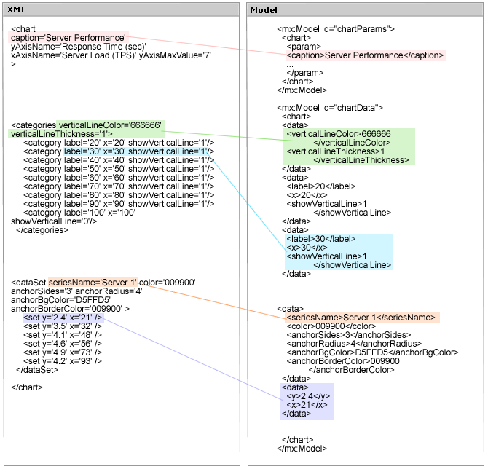488x469 pixels.
Task: Click the highlighted set y='2.4' x='21' line
Action: point(63,318)
